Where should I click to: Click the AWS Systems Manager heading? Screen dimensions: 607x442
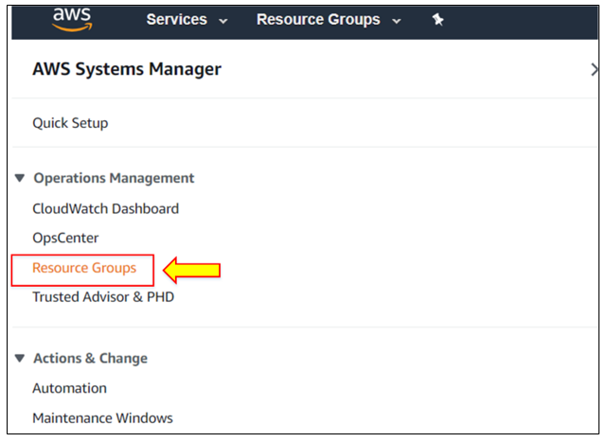[x=127, y=70]
